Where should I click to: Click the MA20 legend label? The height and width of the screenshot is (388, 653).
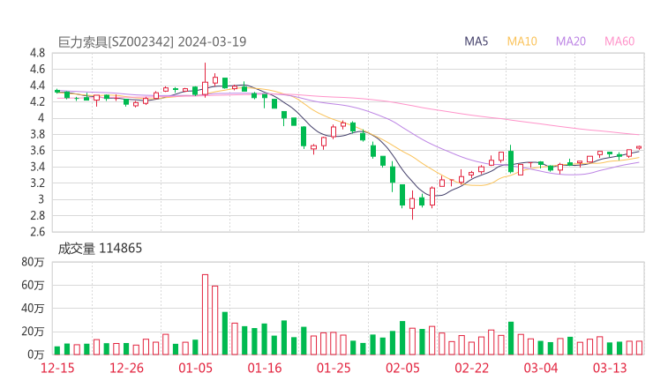[571, 41]
